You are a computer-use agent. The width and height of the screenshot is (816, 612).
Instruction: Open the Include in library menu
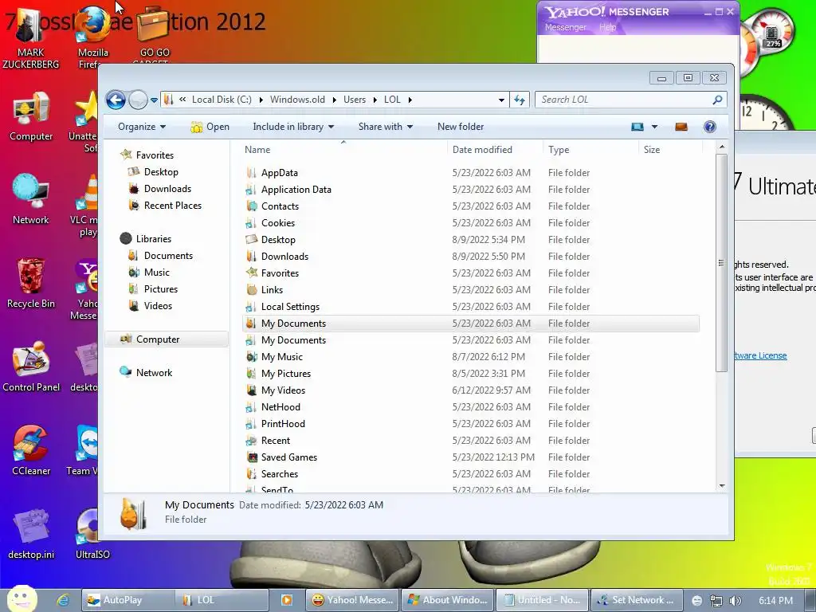coord(293,127)
